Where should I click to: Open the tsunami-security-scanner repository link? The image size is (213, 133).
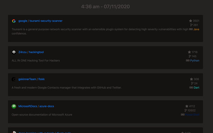coord(46,21)
